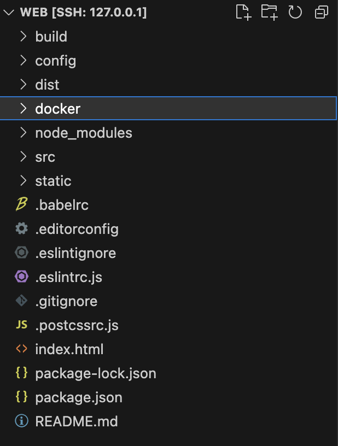Select the docker folder
Screen dimensions: 338x446
pyautogui.click(x=57, y=109)
